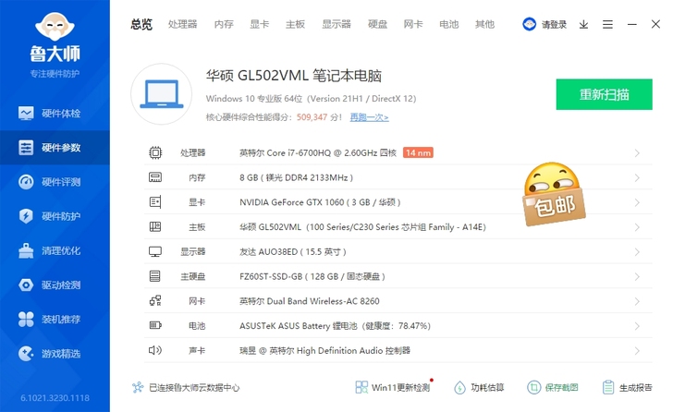Switch to the top 电池 tab

click(x=449, y=24)
